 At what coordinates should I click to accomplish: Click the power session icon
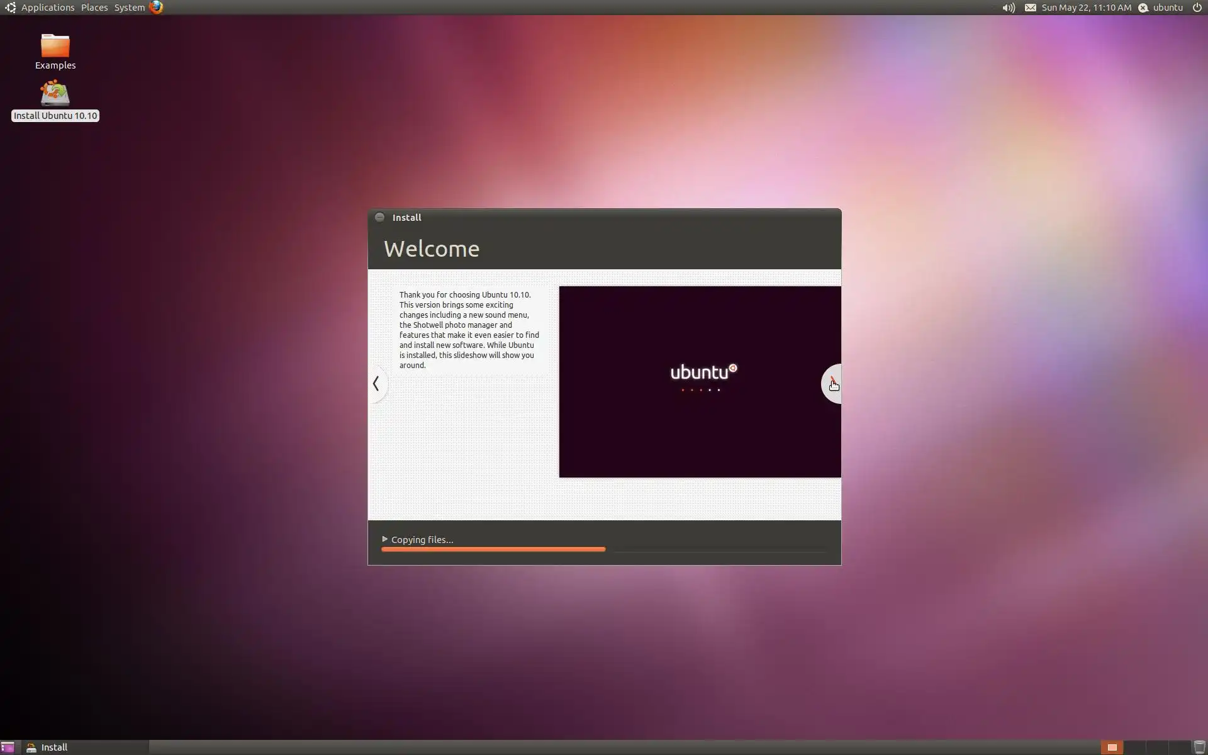point(1197,8)
